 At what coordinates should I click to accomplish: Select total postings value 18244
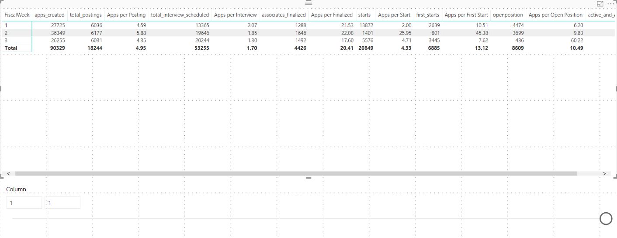94,48
